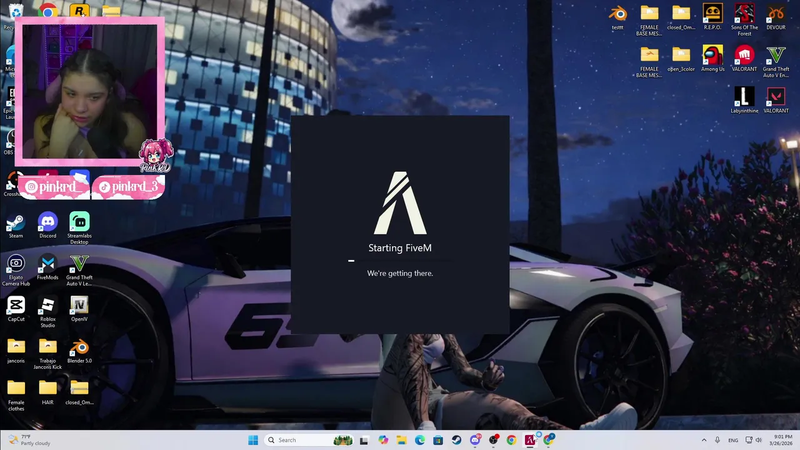Image resolution: width=800 pixels, height=450 pixels.
Task: Select the testtt Blender file
Action: click(x=617, y=17)
